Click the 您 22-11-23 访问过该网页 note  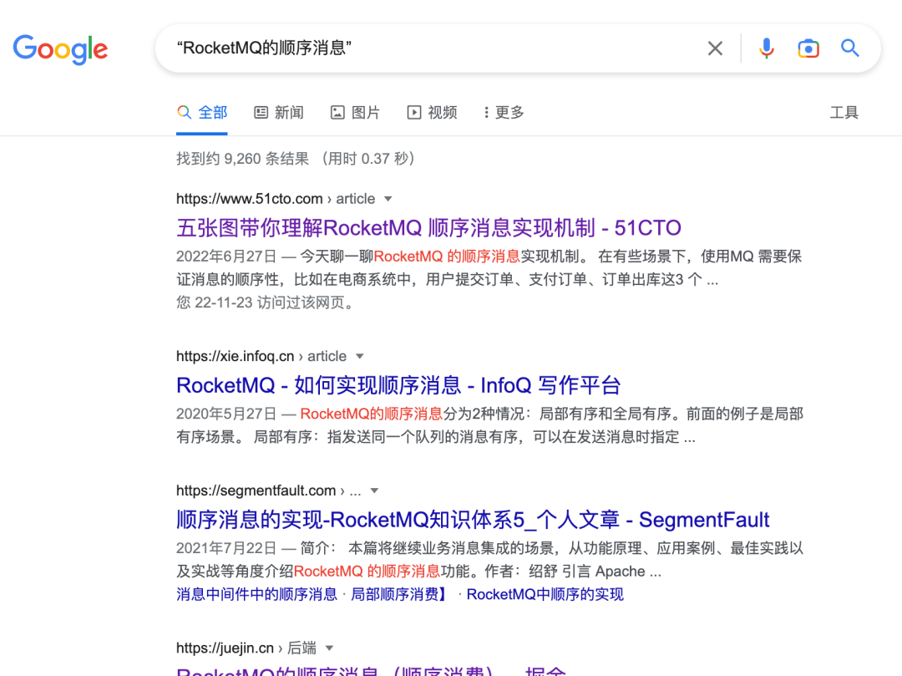pyautogui.click(x=265, y=302)
